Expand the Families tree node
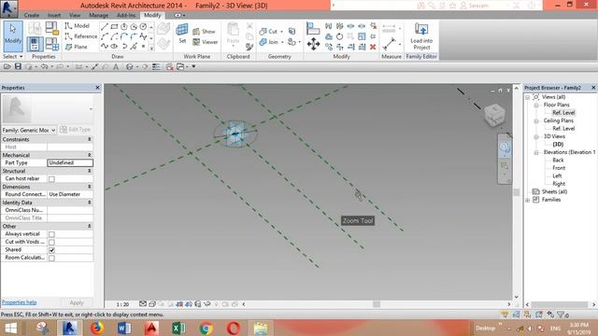This screenshot has width=598, height=336. coord(527,200)
